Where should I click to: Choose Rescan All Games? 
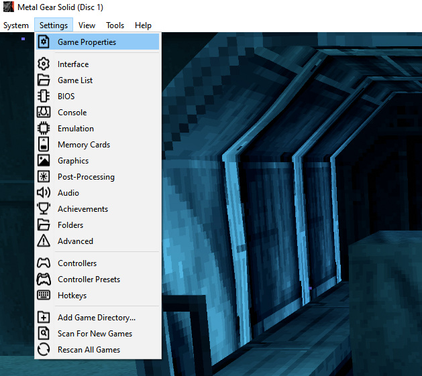(98, 350)
